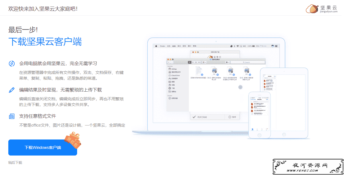The width and height of the screenshot is (344, 175).
Task: Click the pencil icon beside 编辑结果及时呈现
Action: click(12, 90)
